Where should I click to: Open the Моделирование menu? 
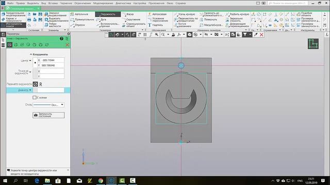pos(103,3)
